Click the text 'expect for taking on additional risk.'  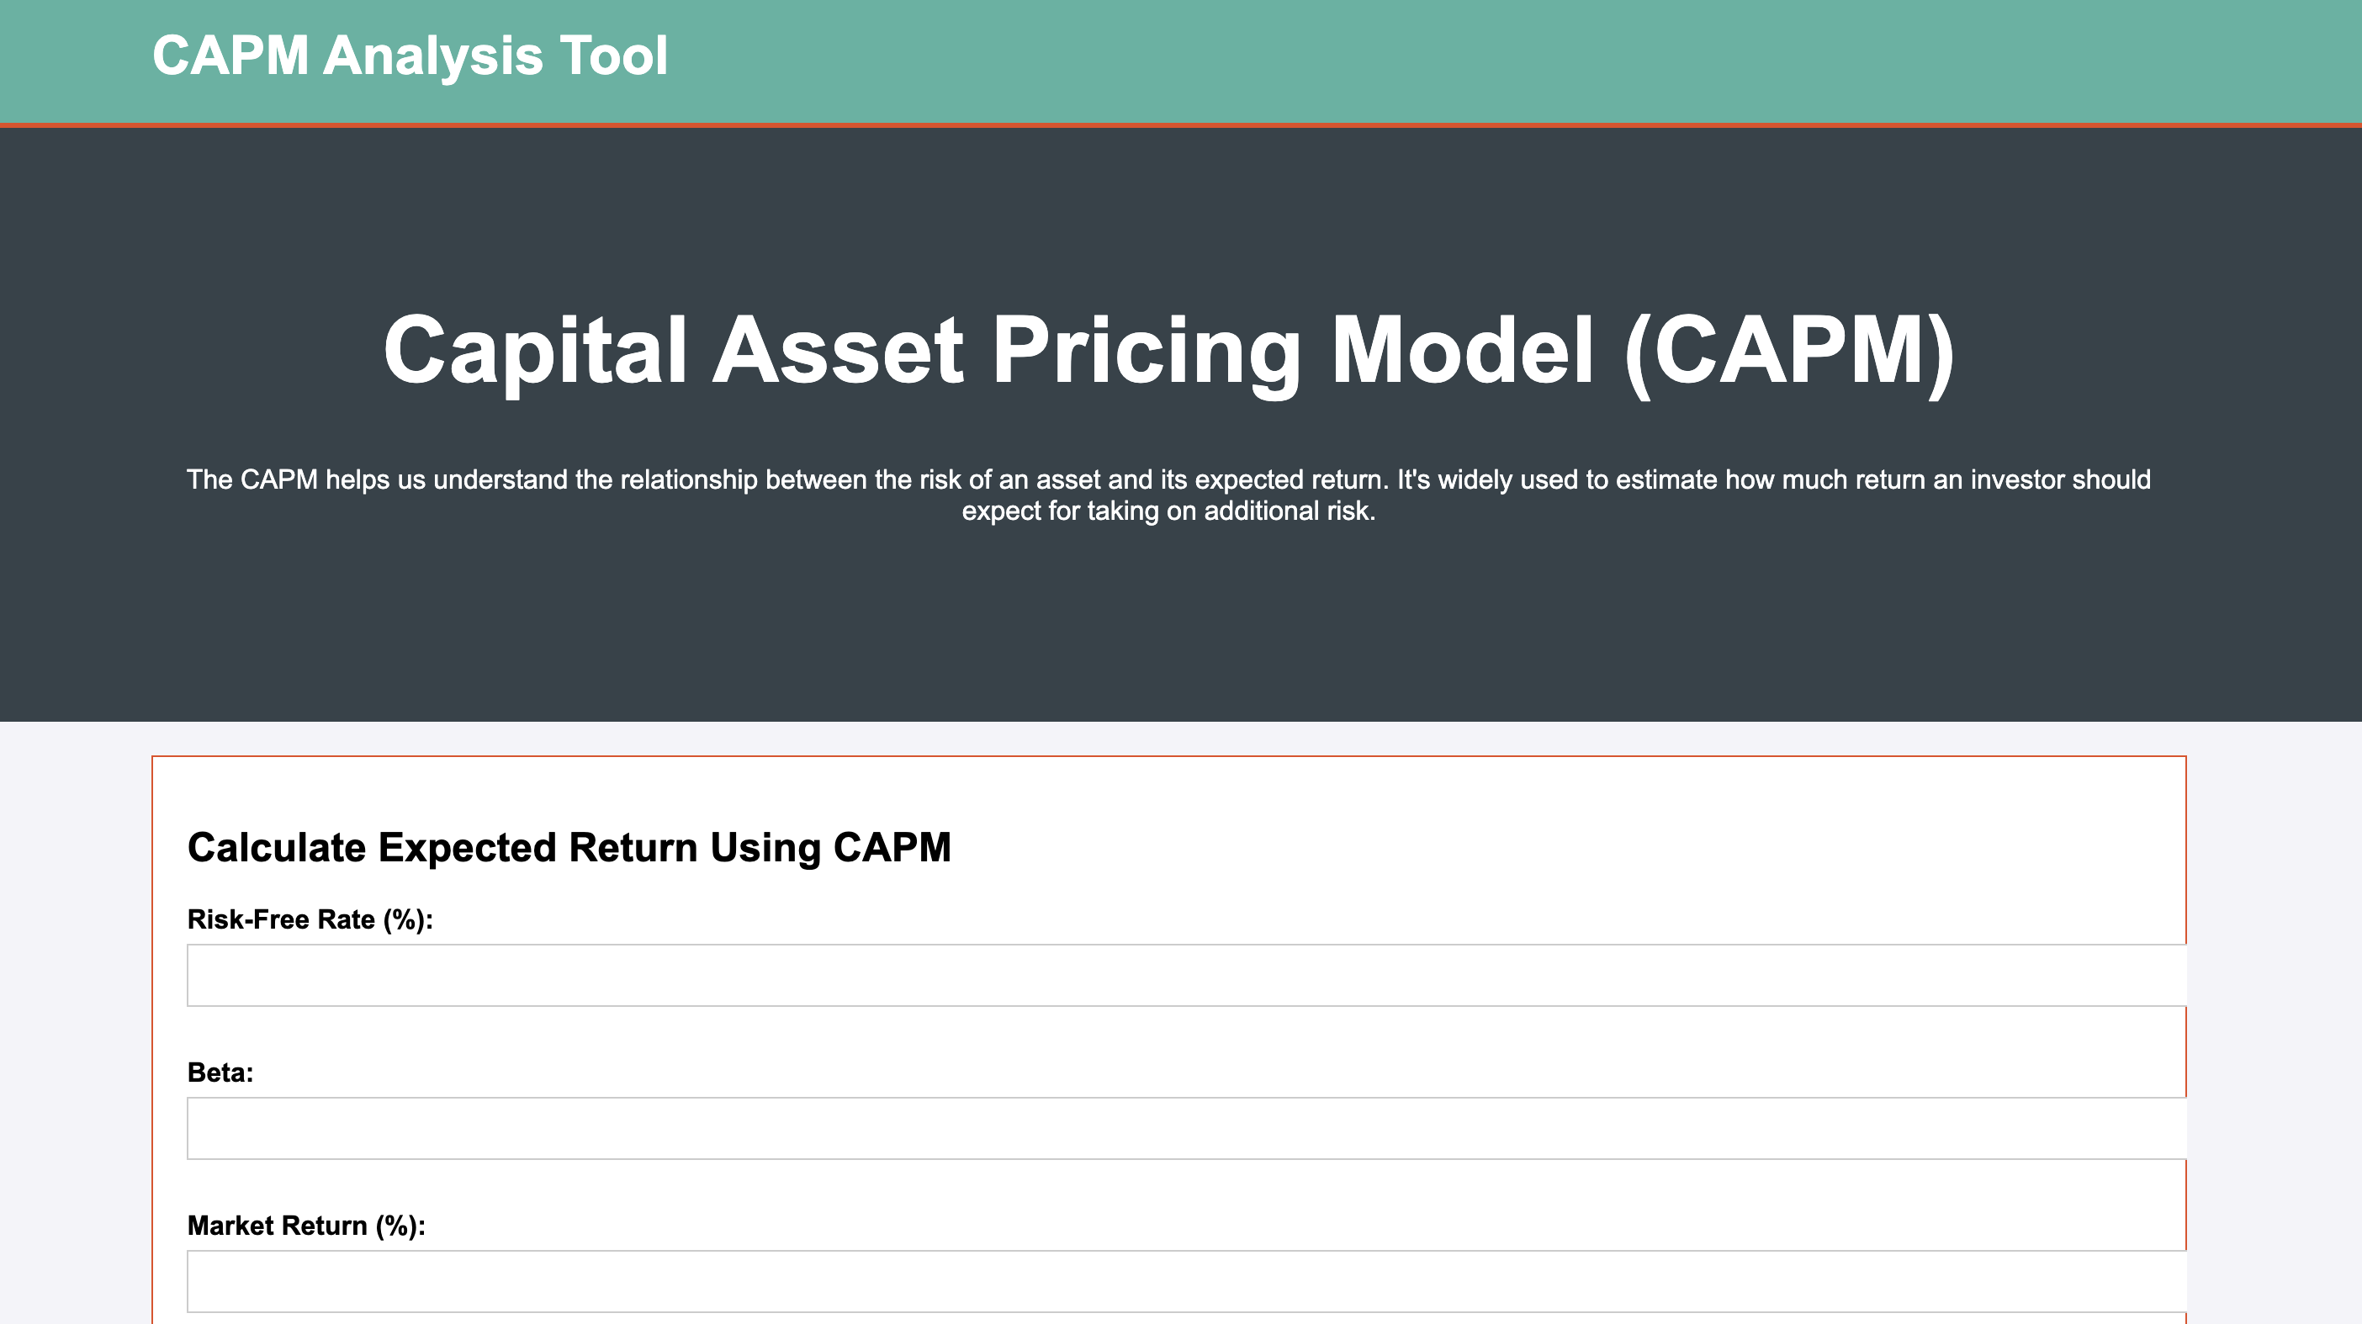(x=1169, y=511)
